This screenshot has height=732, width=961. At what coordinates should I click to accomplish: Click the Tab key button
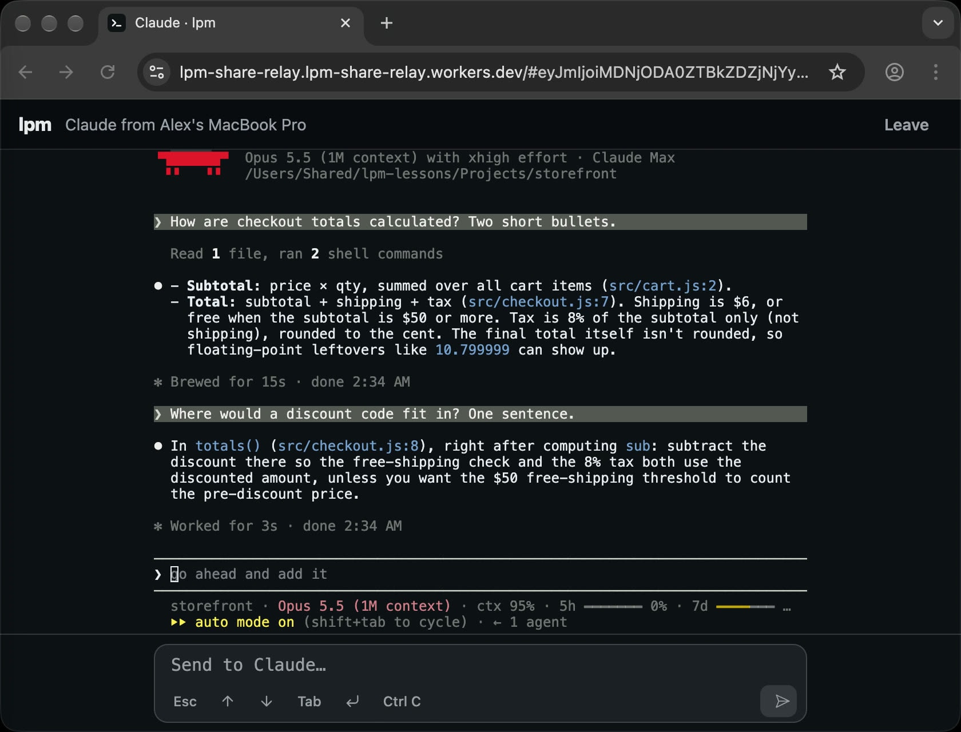click(x=309, y=701)
